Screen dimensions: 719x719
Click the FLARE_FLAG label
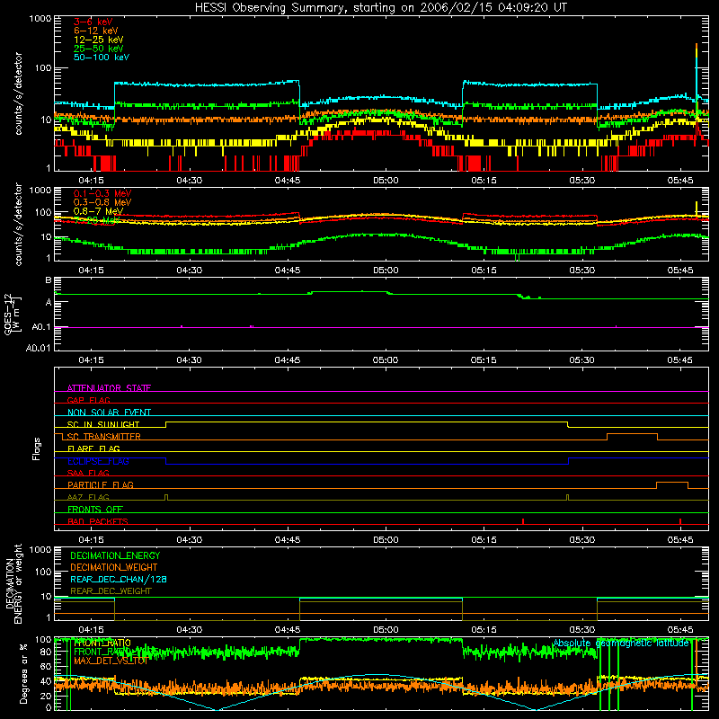[93, 448]
